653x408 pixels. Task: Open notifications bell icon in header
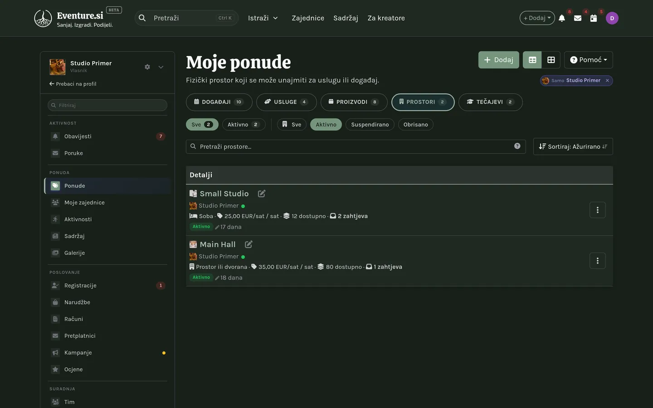(x=562, y=18)
